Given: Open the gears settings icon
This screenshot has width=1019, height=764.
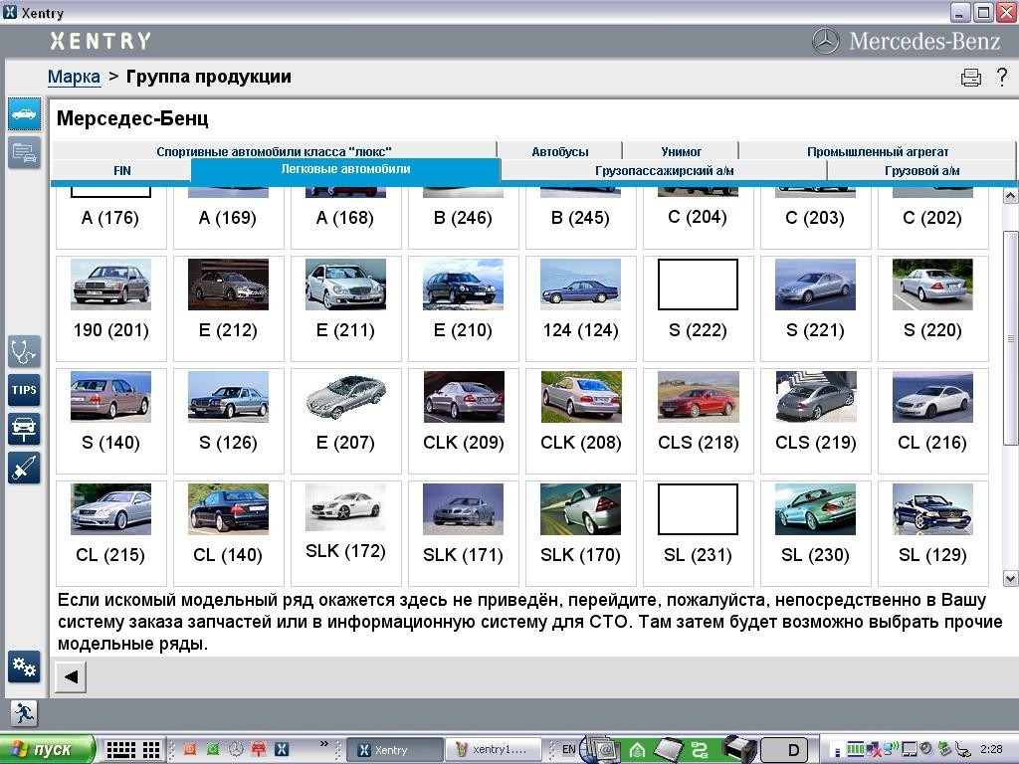Looking at the screenshot, I should [24, 667].
